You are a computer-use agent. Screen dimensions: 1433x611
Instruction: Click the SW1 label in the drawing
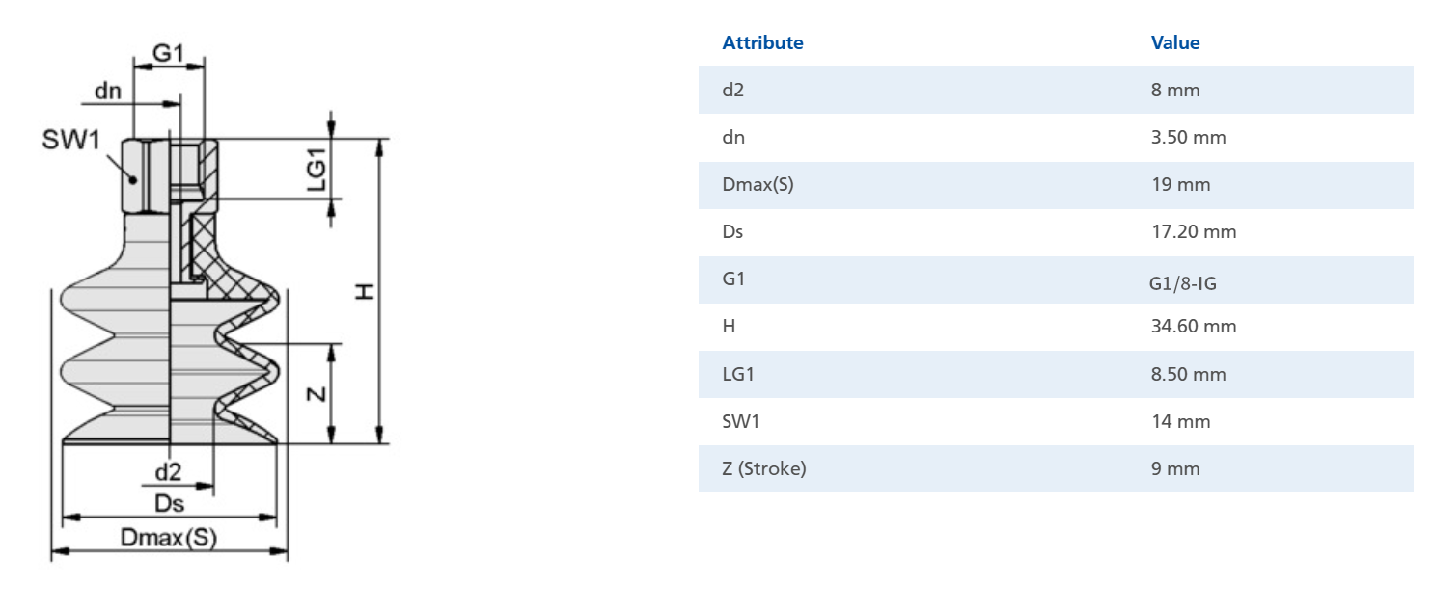[x=70, y=141]
